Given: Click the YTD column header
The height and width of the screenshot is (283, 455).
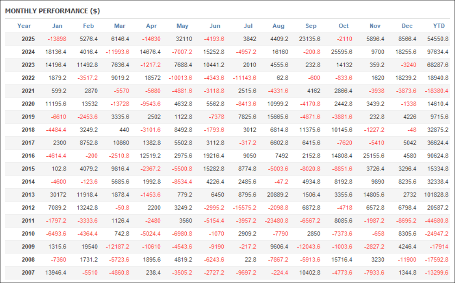Looking at the screenshot, I should pos(439,26).
